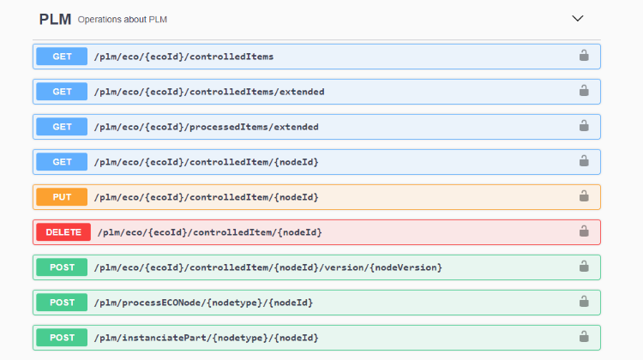Click lock icon on DELETE controlledItem row

click(584, 231)
